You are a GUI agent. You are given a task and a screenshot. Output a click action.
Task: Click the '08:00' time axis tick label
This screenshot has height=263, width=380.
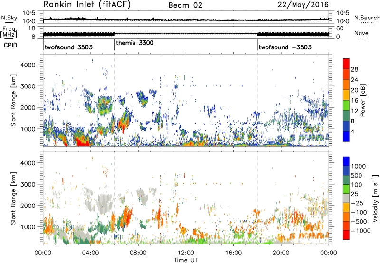[x=138, y=253]
